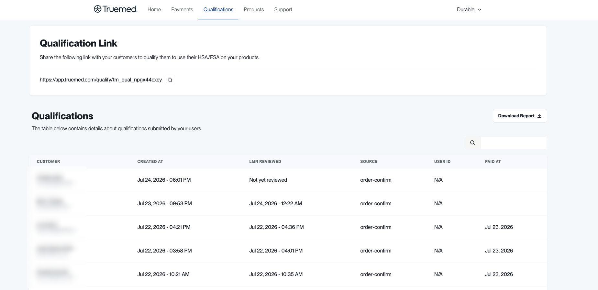Copy the qualification link via copy icon
The height and width of the screenshot is (290, 598).
coord(170,80)
